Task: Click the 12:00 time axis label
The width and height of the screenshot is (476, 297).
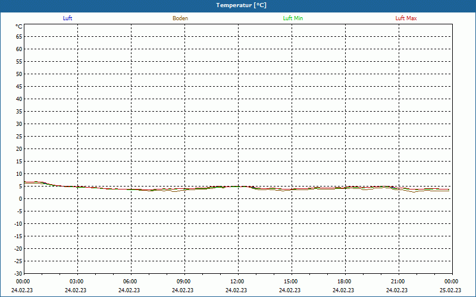Action: [x=237, y=282]
